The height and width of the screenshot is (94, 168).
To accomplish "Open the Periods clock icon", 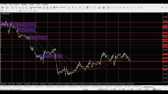I will coord(103,8).
